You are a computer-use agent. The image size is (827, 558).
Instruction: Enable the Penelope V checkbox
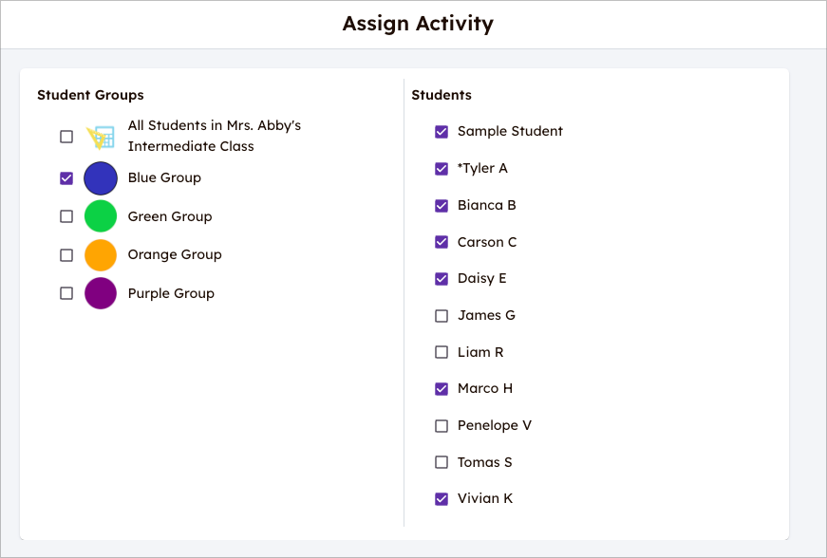click(441, 425)
